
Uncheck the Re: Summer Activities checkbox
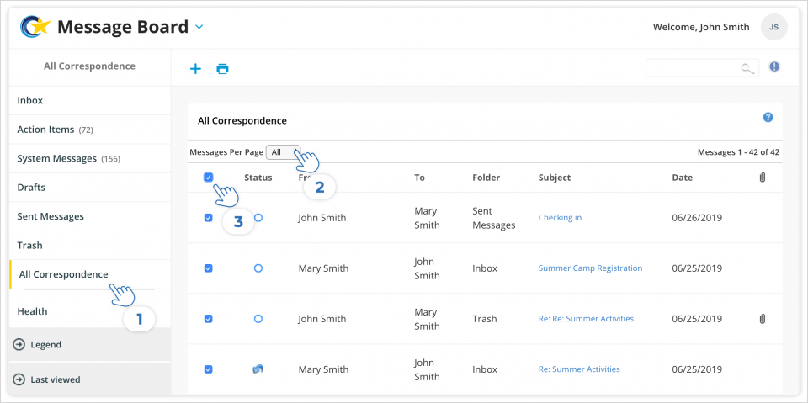[x=208, y=369]
